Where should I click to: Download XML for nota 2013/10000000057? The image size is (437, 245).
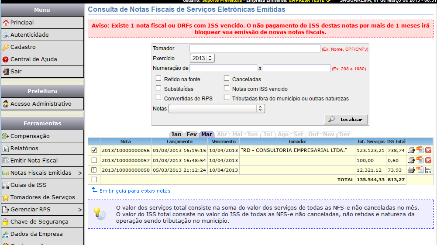[x=420, y=160]
